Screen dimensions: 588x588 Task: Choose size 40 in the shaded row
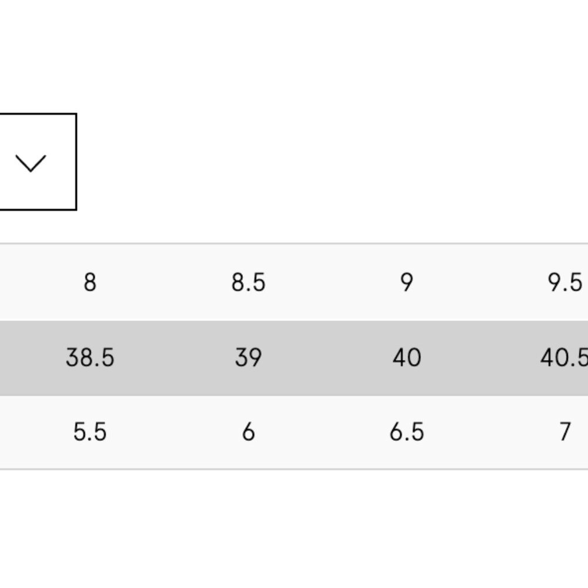(406, 358)
